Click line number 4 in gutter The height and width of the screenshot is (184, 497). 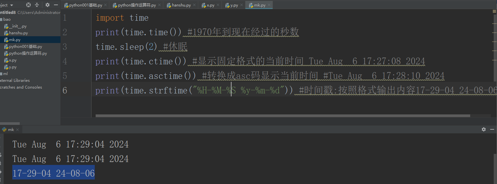click(65, 61)
